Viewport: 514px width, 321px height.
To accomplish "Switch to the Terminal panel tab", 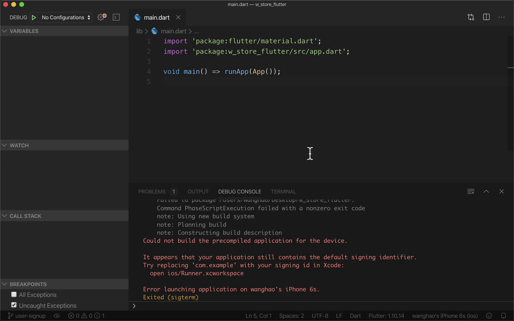I will 283,191.
